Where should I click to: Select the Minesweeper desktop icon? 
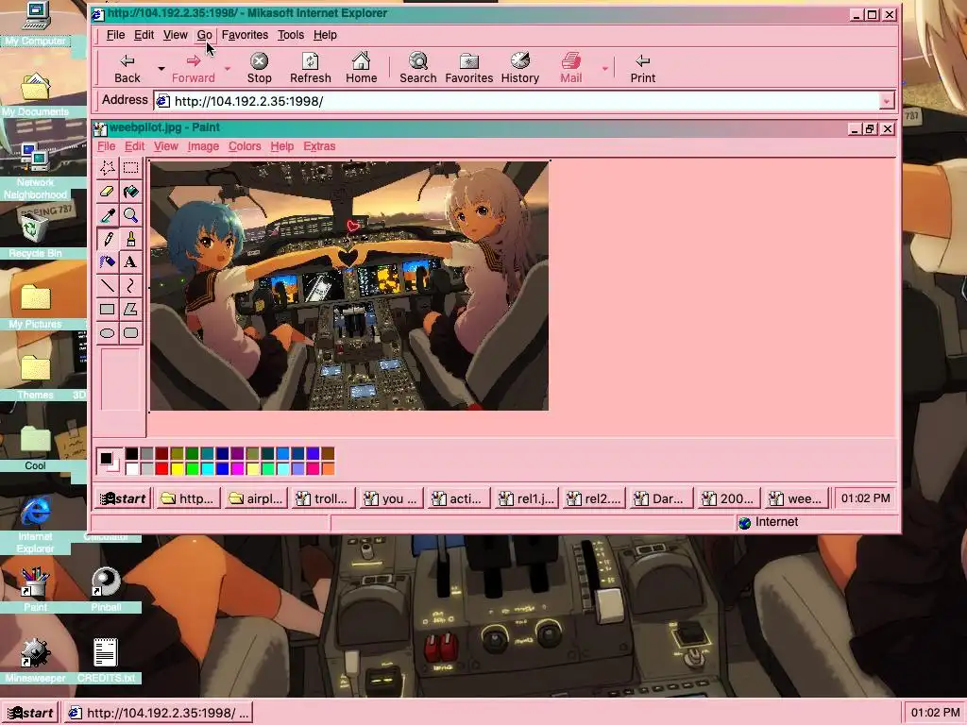(x=35, y=660)
